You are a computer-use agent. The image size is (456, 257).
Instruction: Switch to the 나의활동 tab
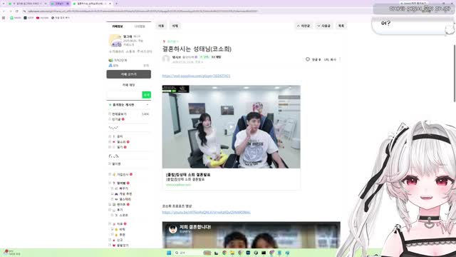[x=140, y=26]
